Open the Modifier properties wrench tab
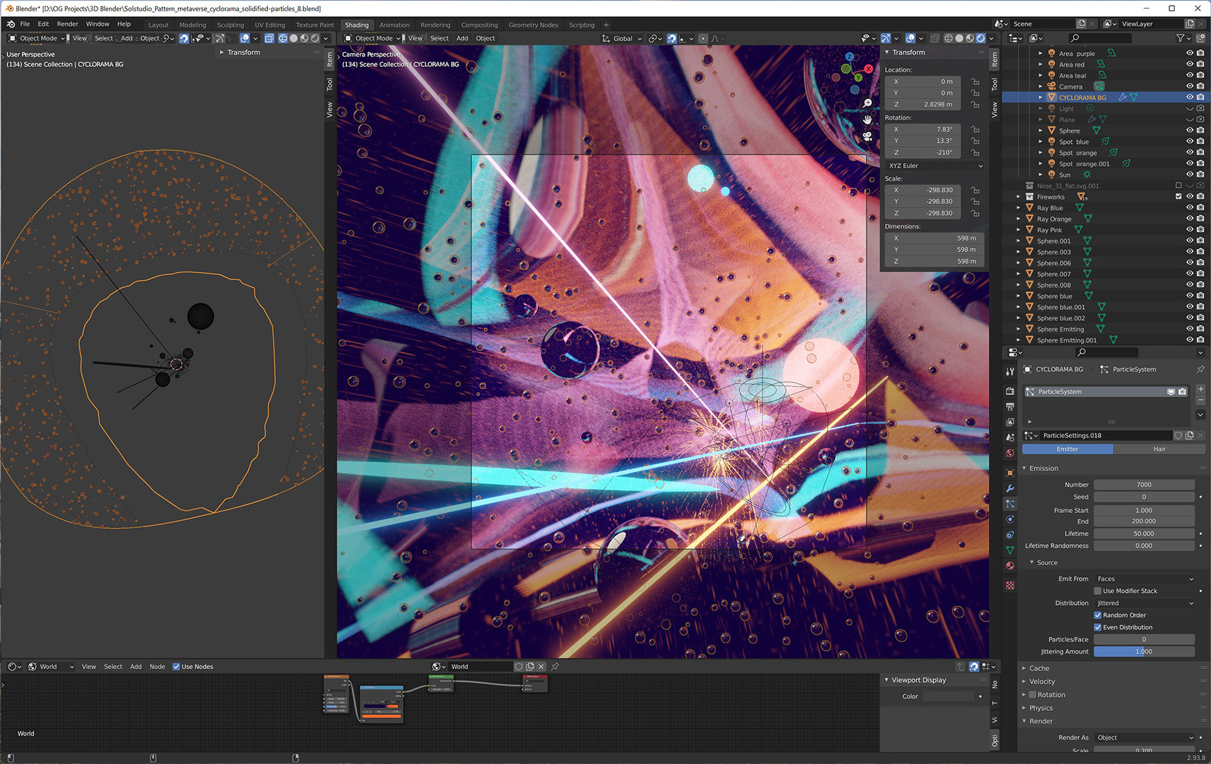Viewport: 1211px width, 764px height. point(1010,489)
